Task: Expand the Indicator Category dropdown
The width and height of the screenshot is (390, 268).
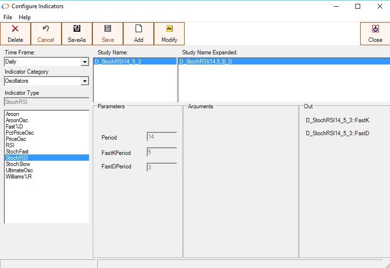Action: click(85, 81)
